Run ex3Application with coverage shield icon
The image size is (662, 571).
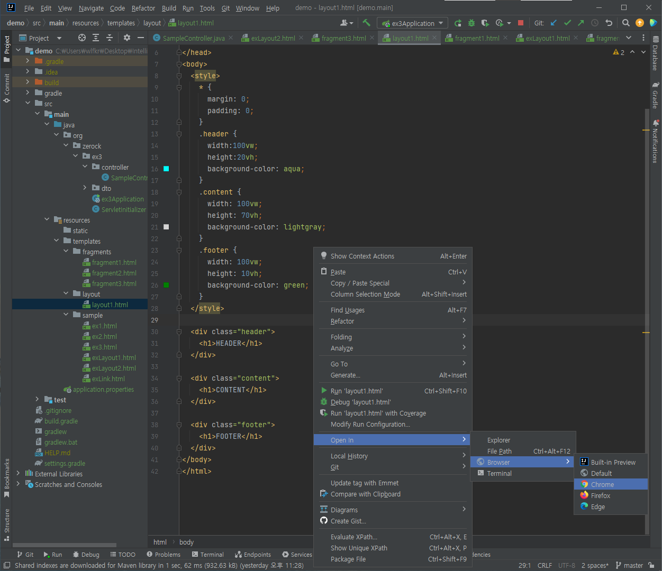pos(485,23)
